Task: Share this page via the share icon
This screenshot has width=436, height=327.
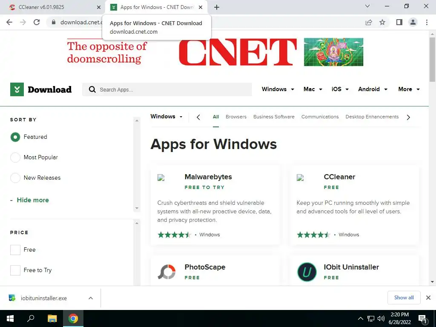Action: coord(369,22)
